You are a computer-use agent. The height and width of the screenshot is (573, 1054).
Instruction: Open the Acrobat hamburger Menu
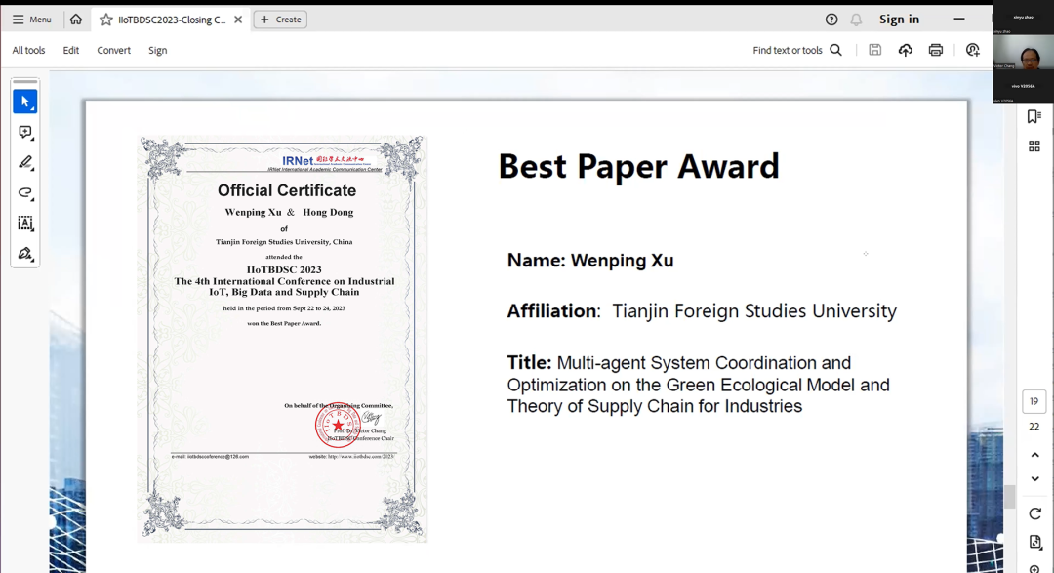31,20
